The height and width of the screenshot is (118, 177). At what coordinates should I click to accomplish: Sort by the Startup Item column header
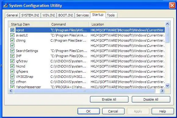[x=29, y=24]
